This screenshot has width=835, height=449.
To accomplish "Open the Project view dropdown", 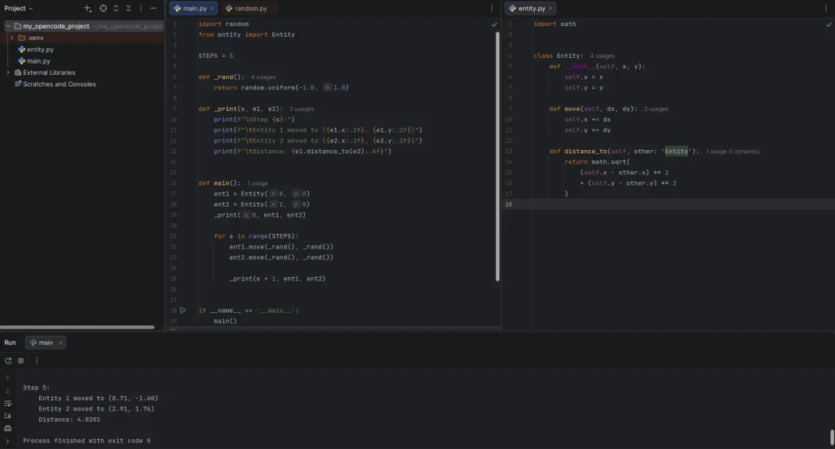I will 19,8.
